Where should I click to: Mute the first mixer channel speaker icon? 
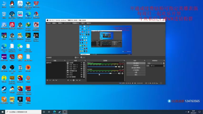119,67
